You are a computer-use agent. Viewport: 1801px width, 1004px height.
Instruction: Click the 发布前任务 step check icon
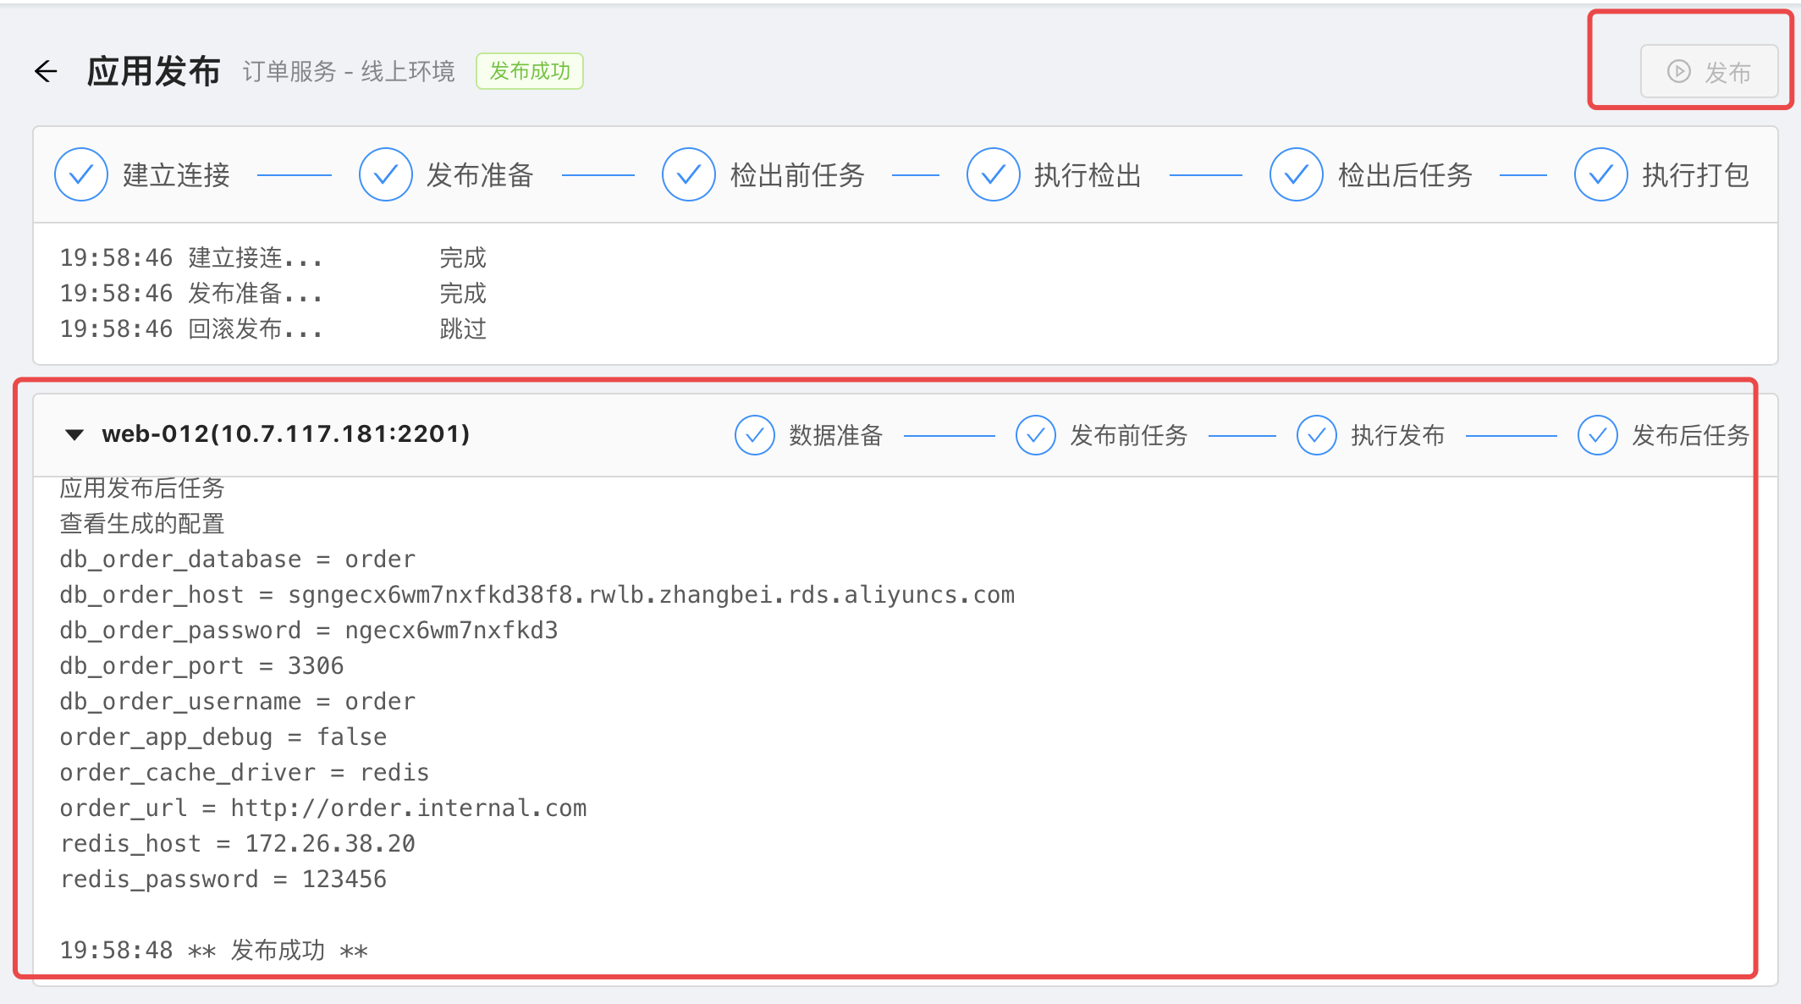1036,435
